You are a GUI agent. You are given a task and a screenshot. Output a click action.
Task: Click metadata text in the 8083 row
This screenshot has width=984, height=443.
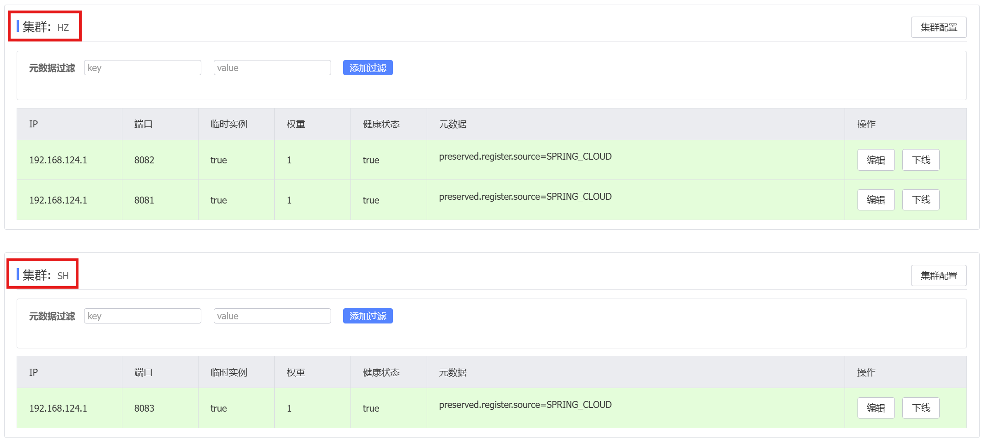pyautogui.click(x=525, y=405)
